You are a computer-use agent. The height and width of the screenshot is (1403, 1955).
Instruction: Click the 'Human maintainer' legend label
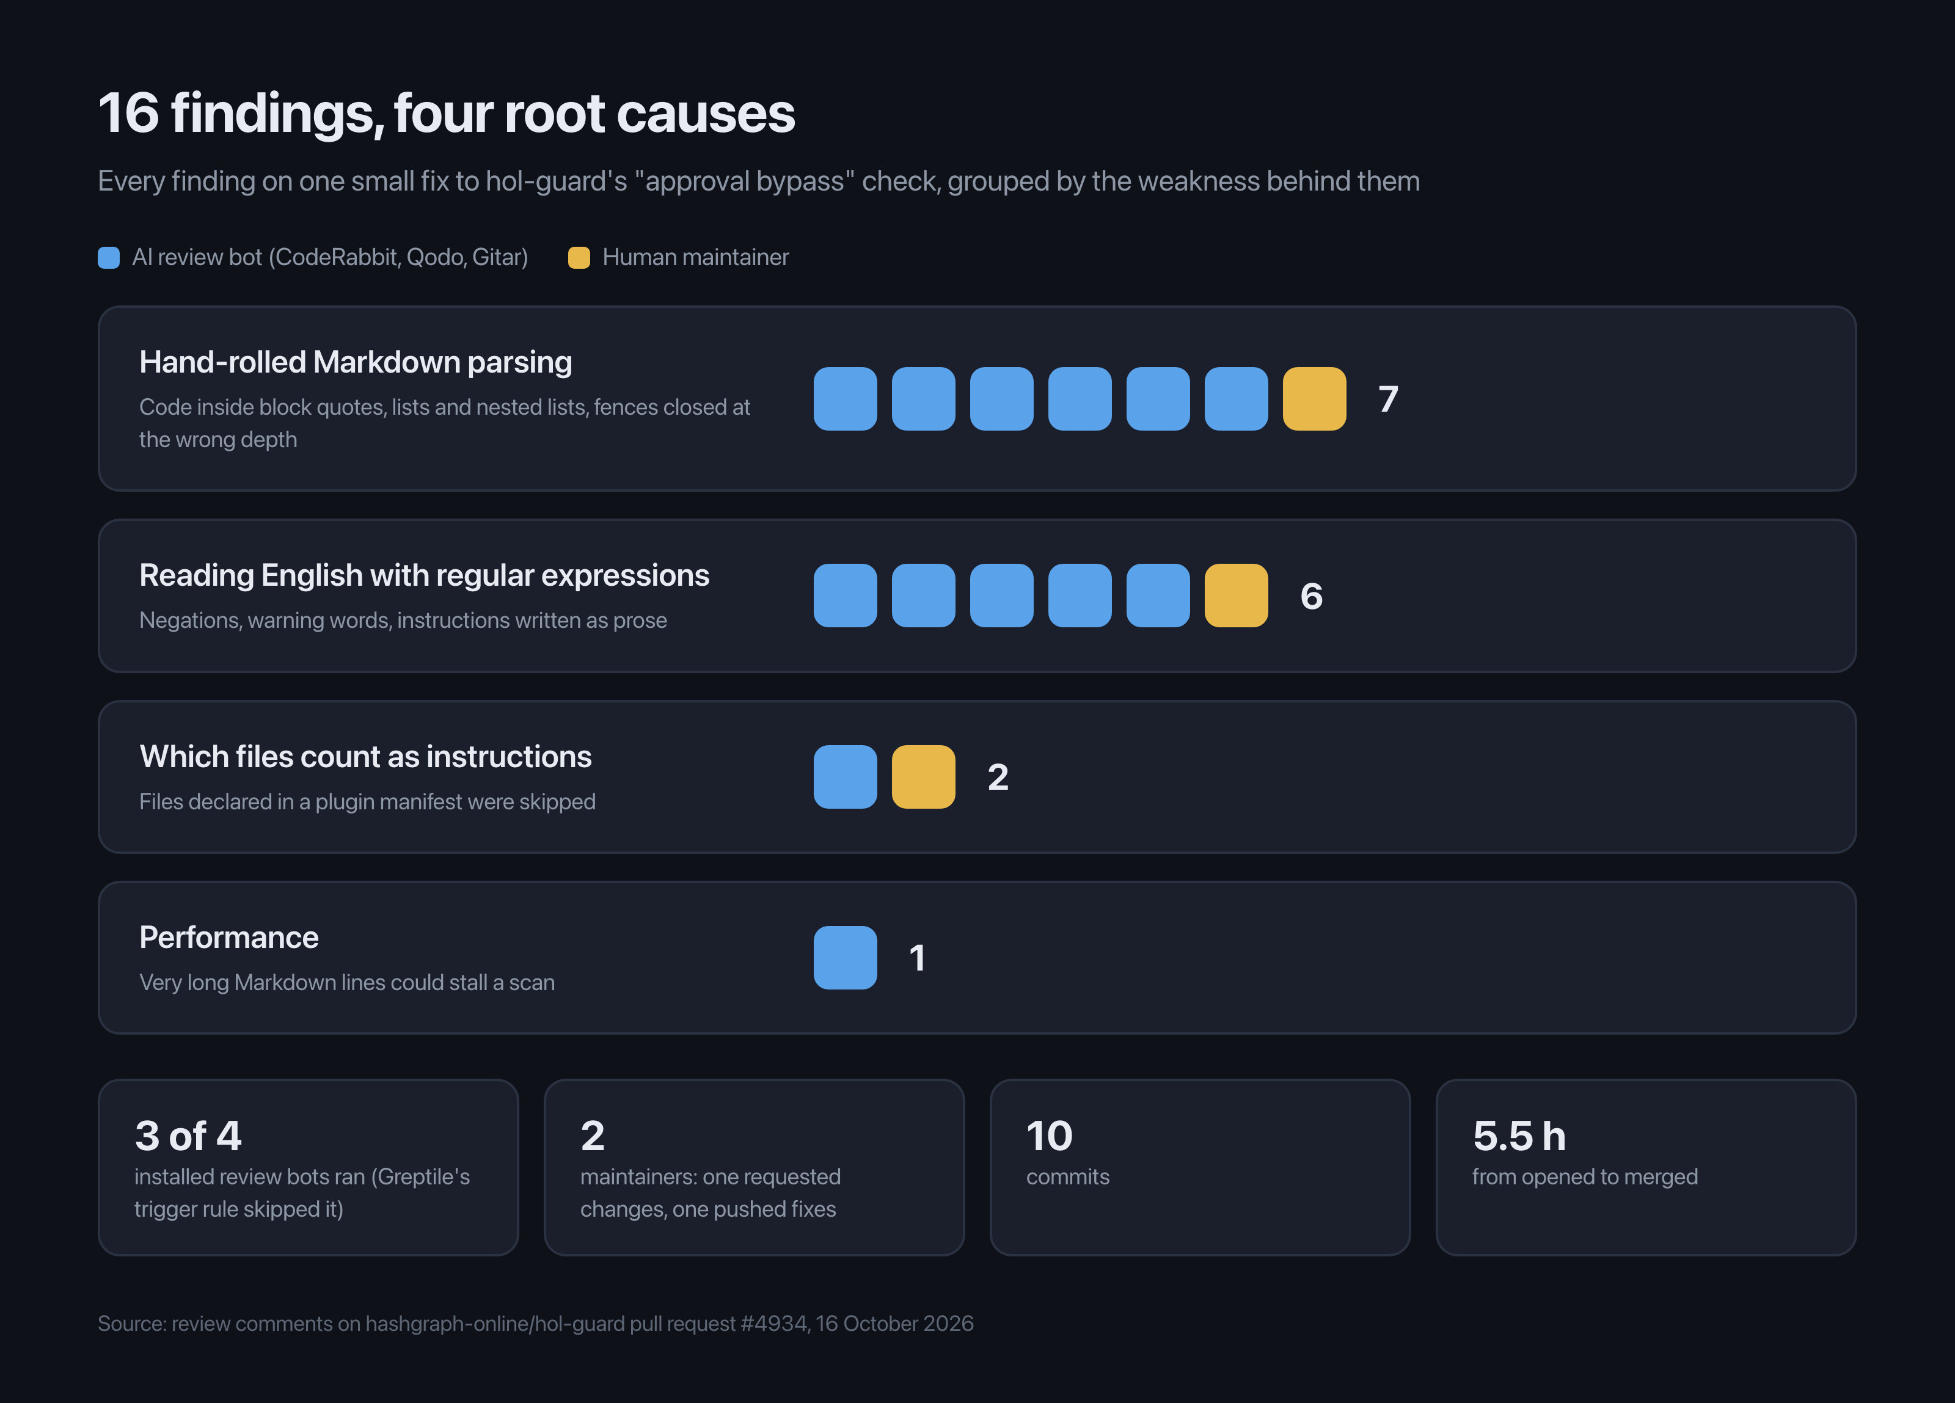[x=695, y=258]
